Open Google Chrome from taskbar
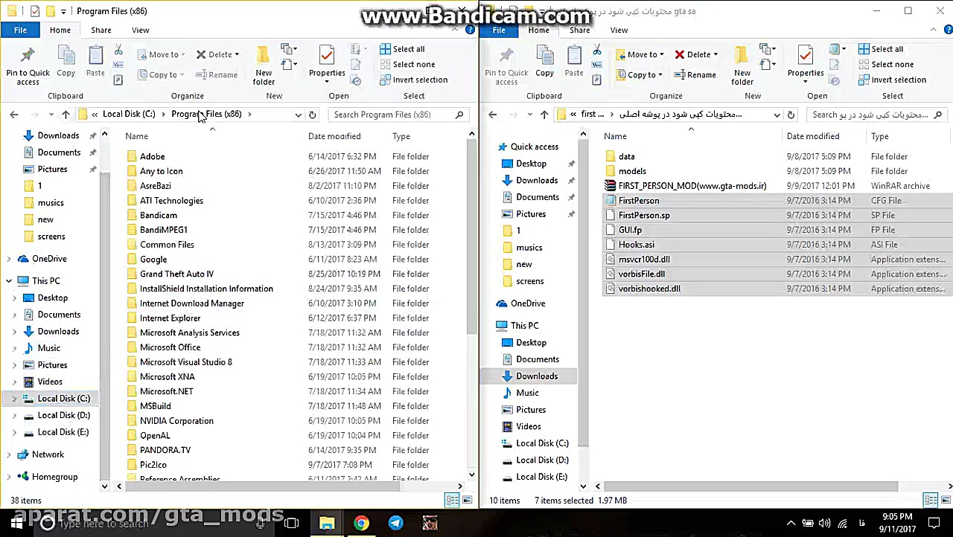Screen dimensions: 953x537 tap(361, 524)
